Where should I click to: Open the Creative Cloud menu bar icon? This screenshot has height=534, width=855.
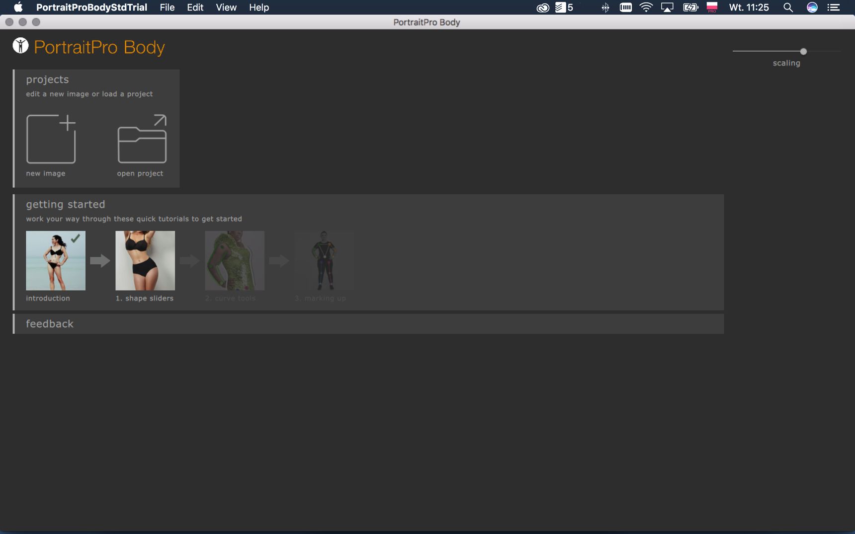pyautogui.click(x=543, y=7)
